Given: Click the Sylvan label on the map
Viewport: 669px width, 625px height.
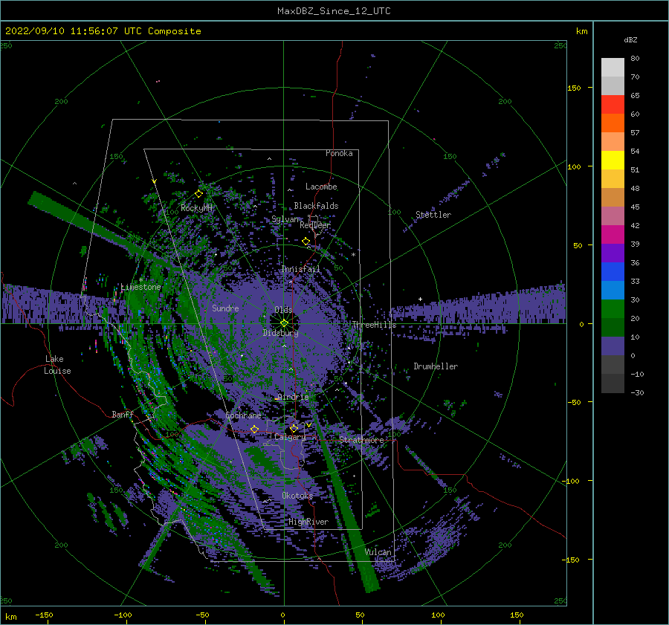Looking at the screenshot, I should point(285,219).
